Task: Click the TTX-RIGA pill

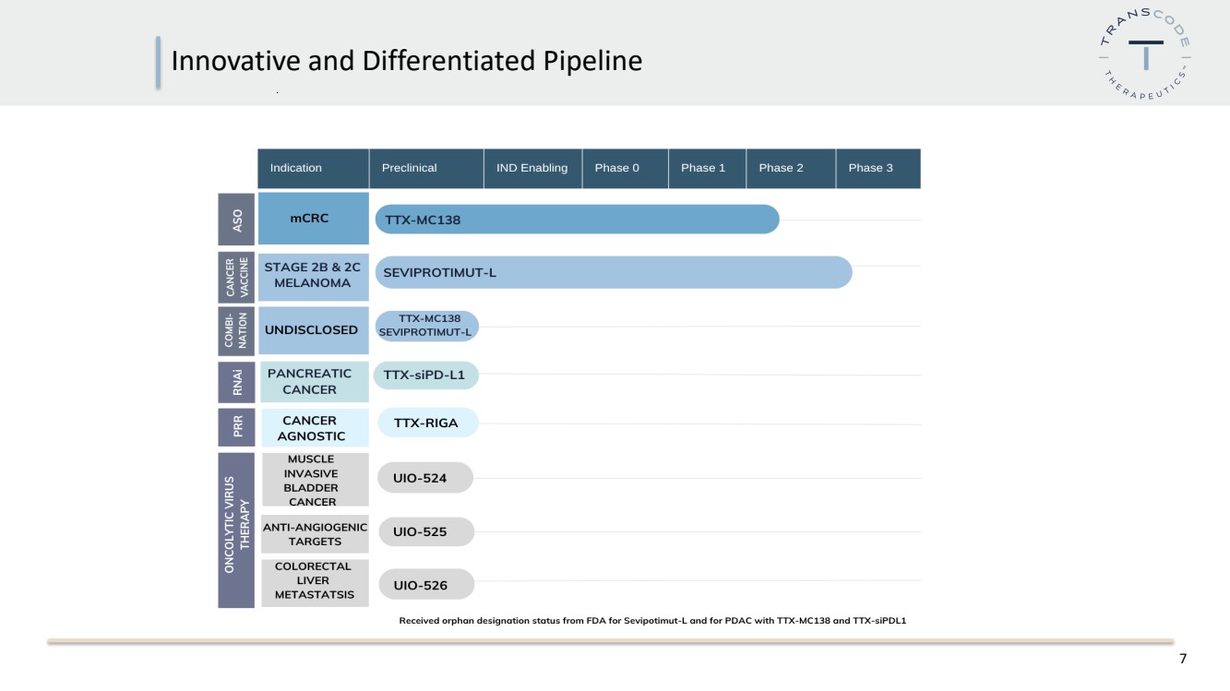Action: point(428,423)
